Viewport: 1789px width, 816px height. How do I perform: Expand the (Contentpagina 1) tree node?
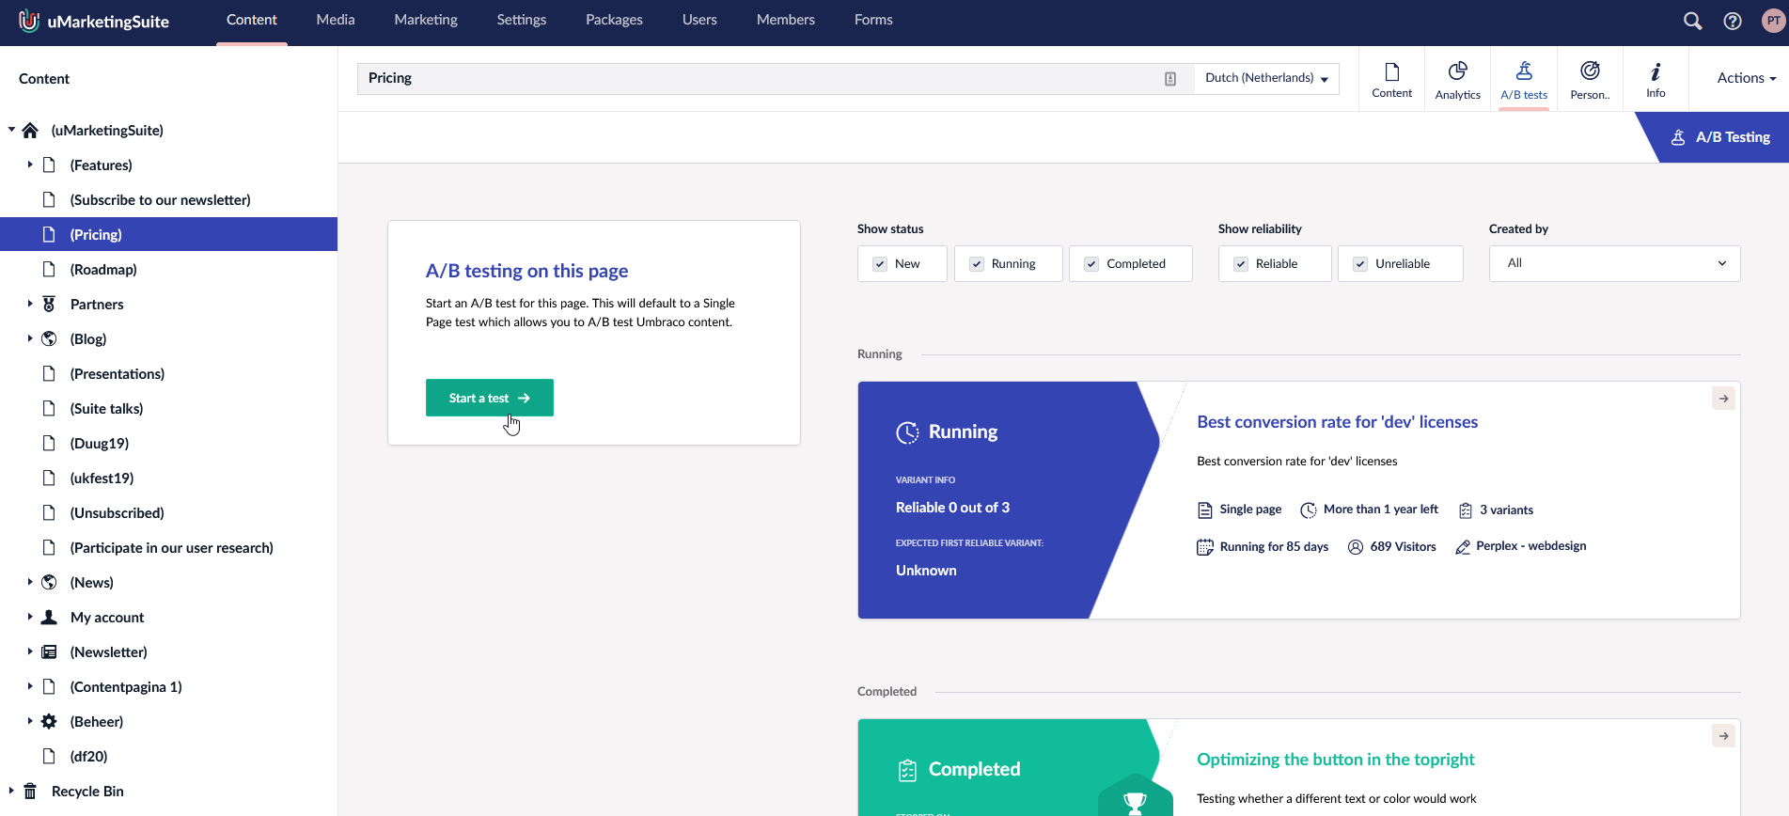(x=30, y=686)
